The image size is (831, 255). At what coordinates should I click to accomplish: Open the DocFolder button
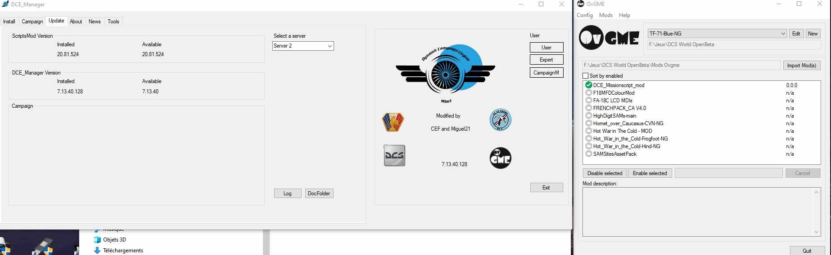coord(319,193)
